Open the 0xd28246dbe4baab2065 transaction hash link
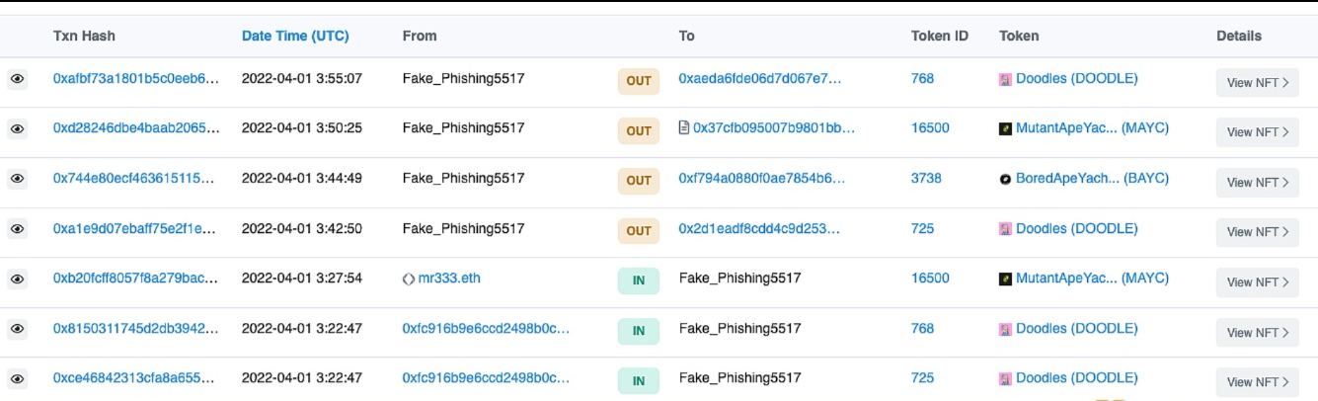Viewport: 1318px width, 401px height. [136, 128]
